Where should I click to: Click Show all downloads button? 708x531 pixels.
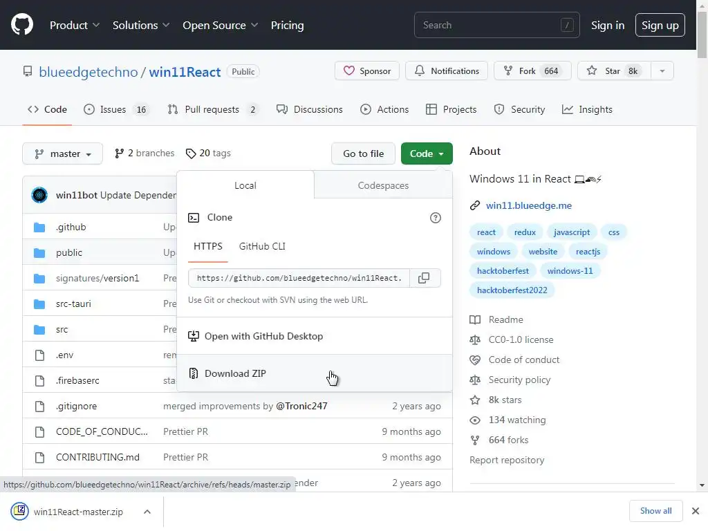click(x=656, y=511)
